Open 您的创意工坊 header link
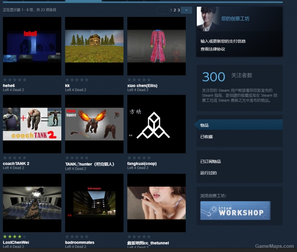Image resolution: width=297 pixels, height=252 pixels. click(235, 19)
